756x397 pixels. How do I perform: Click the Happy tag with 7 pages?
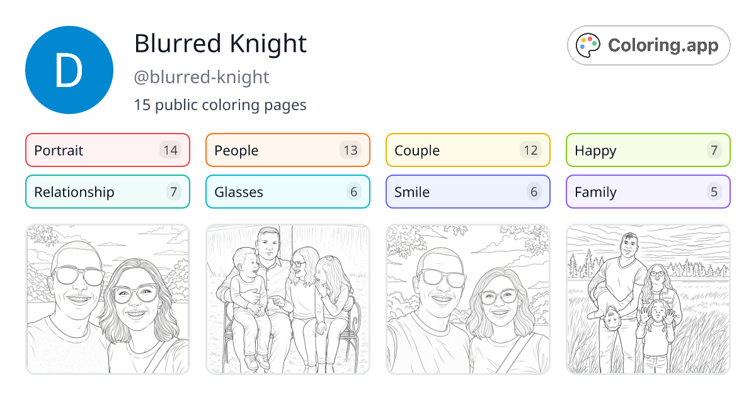pyautogui.click(x=648, y=150)
